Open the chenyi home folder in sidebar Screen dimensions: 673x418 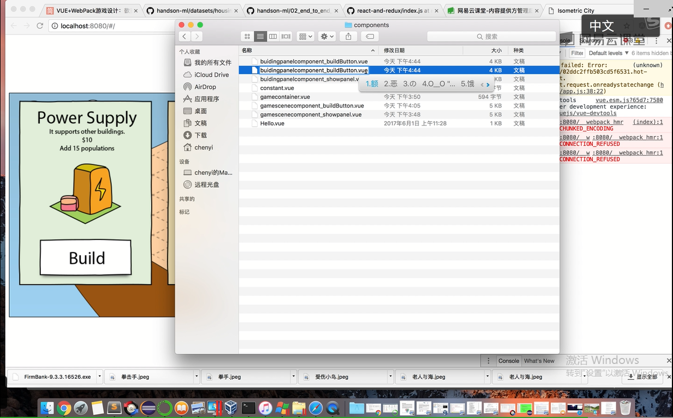pyautogui.click(x=199, y=147)
